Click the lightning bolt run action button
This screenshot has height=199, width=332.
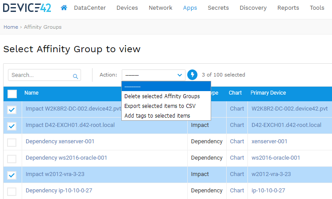[192, 75]
